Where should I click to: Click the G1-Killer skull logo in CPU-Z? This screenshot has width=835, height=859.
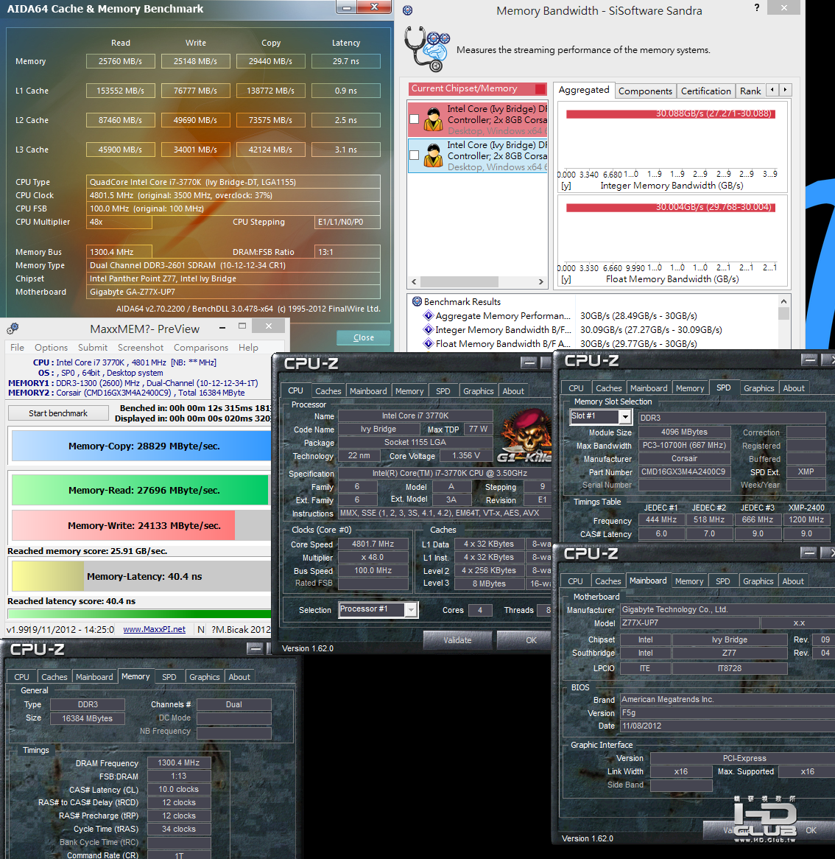[x=524, y=437]
